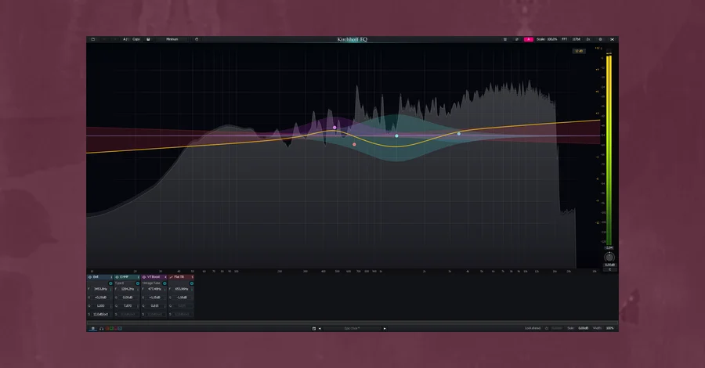Open the FFT size 8192pt dropdown
Image resolution: width=705 pixels, height=368 pixels.
577,39
